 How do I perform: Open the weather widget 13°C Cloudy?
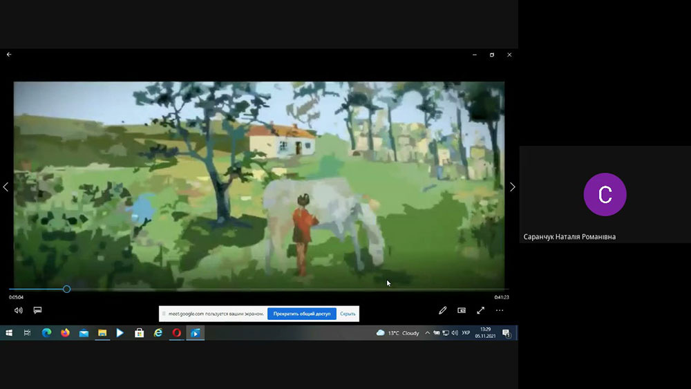pyautogui.click(x=397, y=333)
